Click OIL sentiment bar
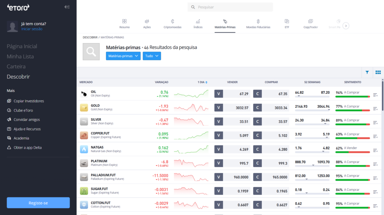The width and height of the screenshot is (384, 215). click(352, 97)
